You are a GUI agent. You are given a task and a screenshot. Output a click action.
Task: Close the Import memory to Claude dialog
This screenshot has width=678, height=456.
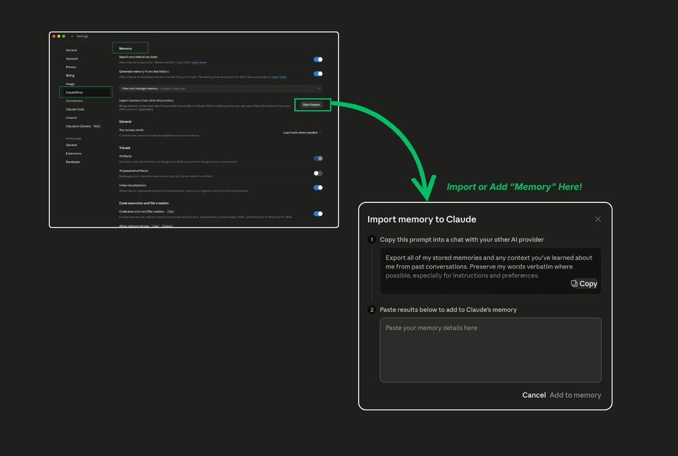click(x=598, y=219)
